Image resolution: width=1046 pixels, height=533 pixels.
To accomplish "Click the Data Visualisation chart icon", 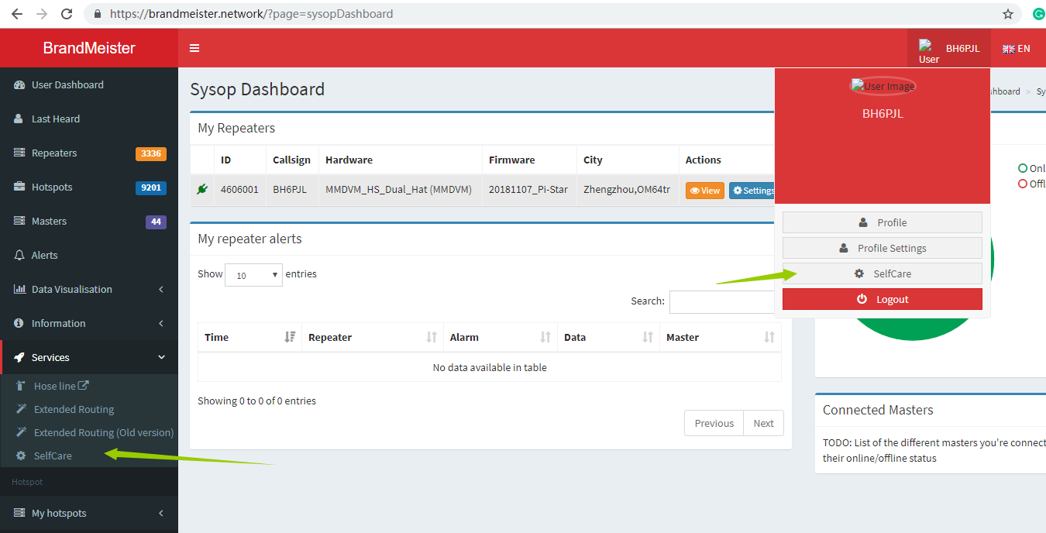I will 19,290.
